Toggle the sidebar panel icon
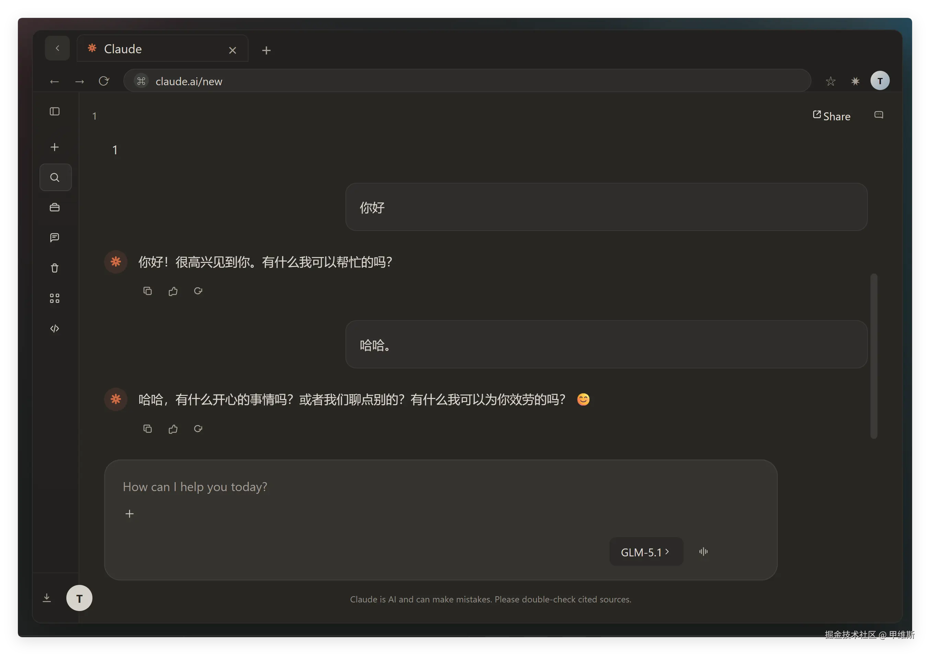The image size is (930, 655). (55, 111)
